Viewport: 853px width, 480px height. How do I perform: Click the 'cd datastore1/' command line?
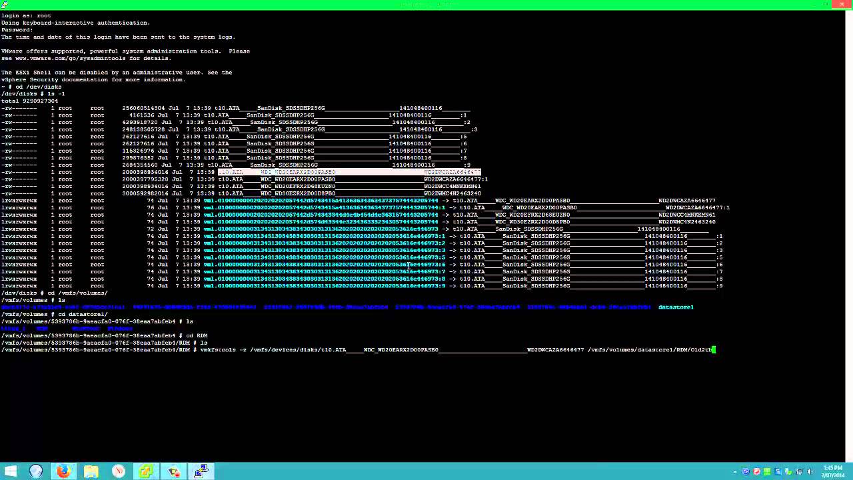[x=83, y=314]
